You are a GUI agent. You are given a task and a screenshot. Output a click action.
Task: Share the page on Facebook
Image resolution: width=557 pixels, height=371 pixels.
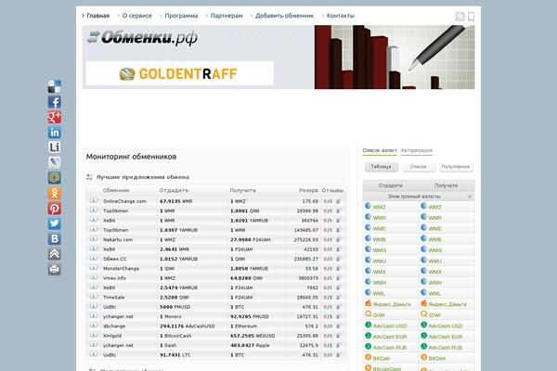(55, 102)
